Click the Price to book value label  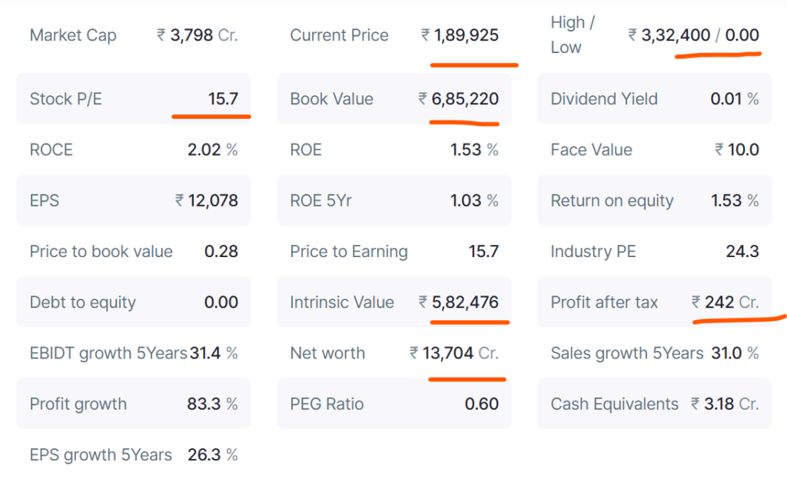[x=101, y=252]
